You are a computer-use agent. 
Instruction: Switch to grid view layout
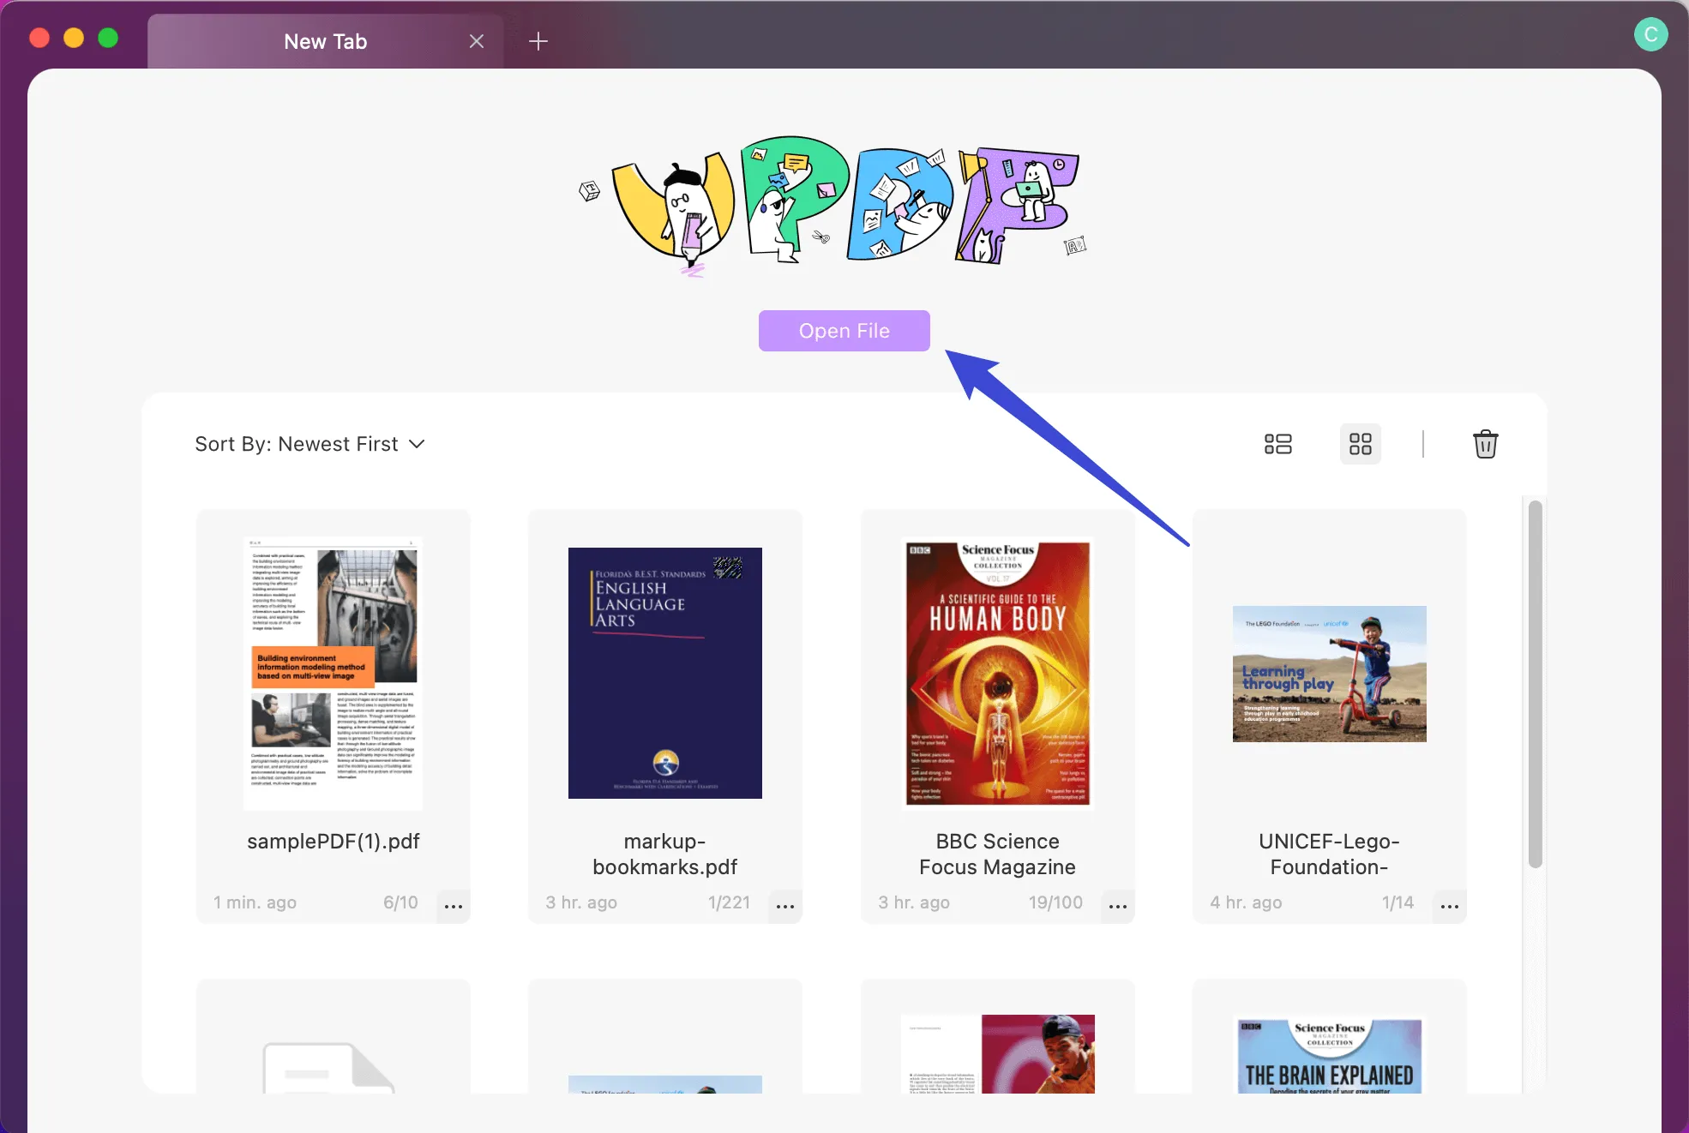pyautogui.click(x=1361, y=444)
